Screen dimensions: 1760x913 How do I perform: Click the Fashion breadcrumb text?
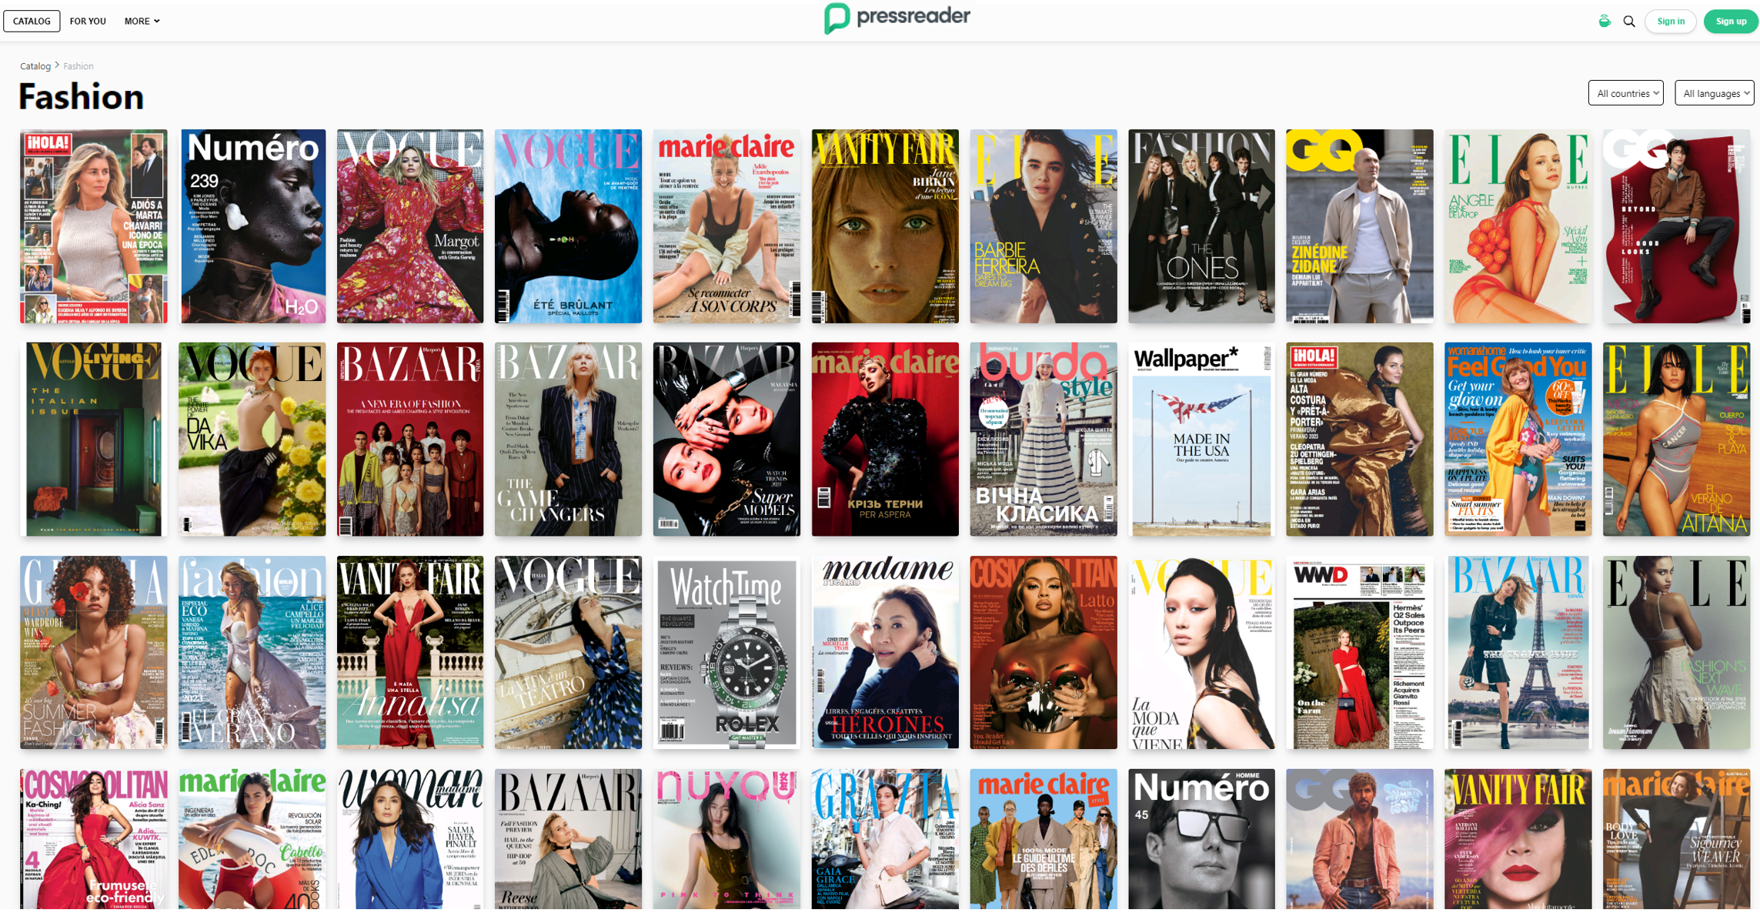[78, 66]
